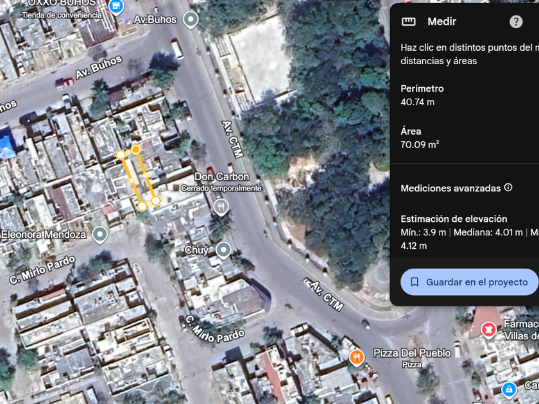Click the Chuy place label
Viewport: 539px width, 404px height.
(196, 250)
